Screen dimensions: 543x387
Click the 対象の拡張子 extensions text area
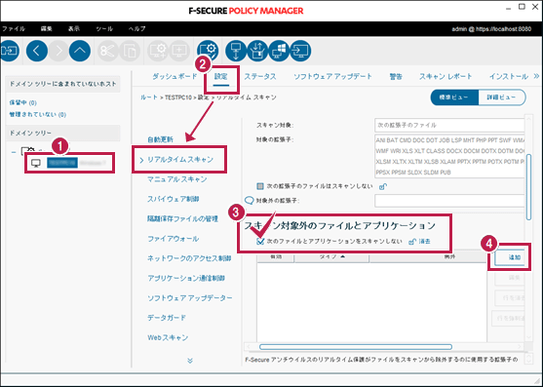click(x=449, y=157)
